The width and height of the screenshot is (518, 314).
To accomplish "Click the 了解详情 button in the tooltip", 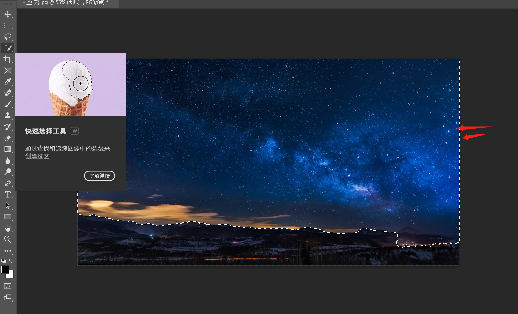I will pyautogui.click(x=100, y=176).
